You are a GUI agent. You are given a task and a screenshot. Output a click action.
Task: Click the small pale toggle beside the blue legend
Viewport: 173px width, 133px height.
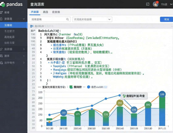coord(106,87)
